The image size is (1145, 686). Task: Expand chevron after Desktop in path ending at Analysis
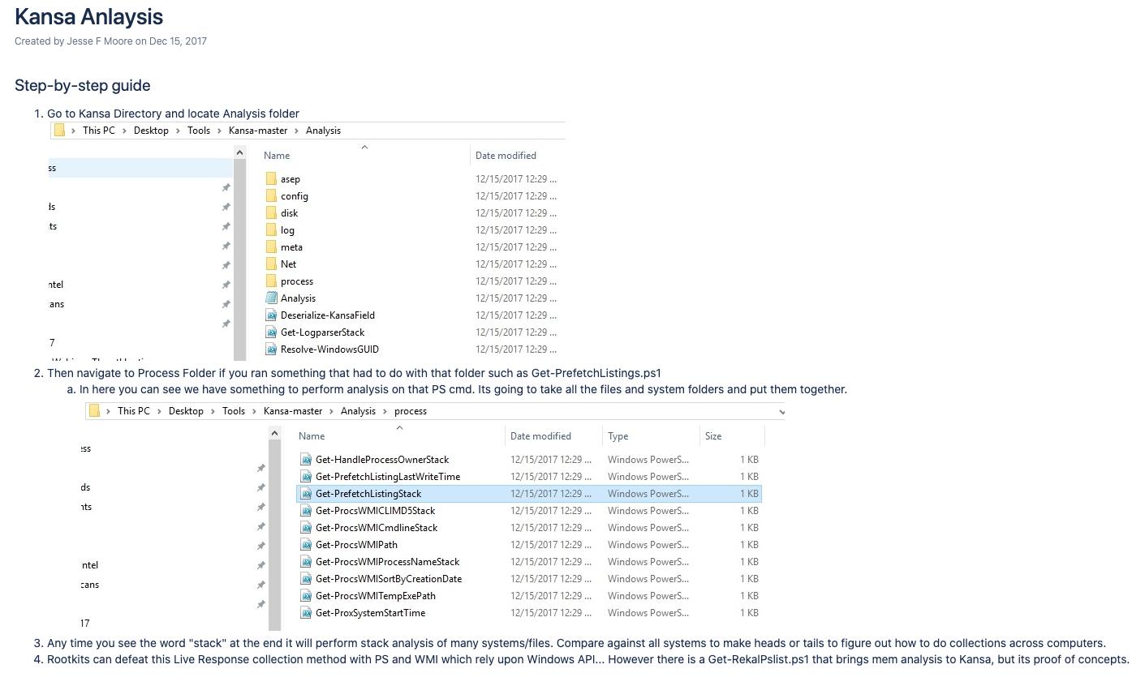pos(178,131)
